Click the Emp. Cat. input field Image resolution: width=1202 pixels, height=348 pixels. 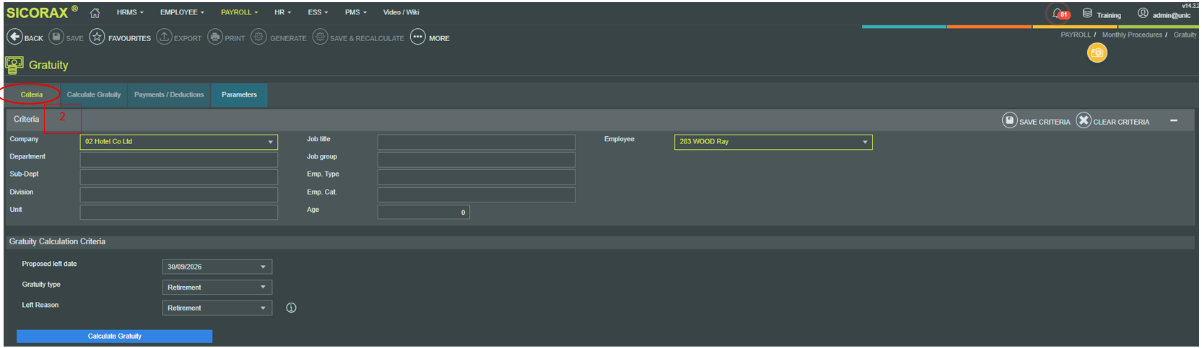476,195
